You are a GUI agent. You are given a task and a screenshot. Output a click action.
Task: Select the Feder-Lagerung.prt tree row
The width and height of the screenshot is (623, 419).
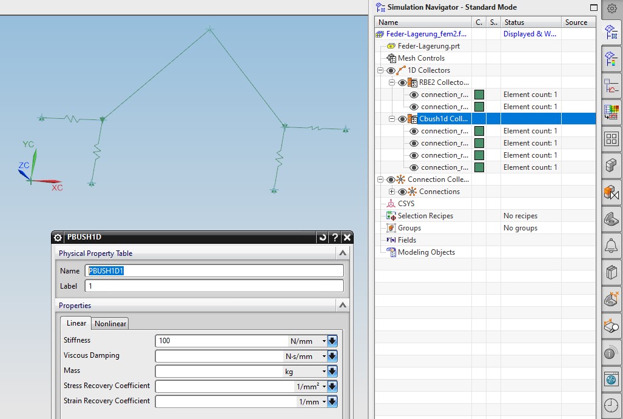click(x=428, y=46)
